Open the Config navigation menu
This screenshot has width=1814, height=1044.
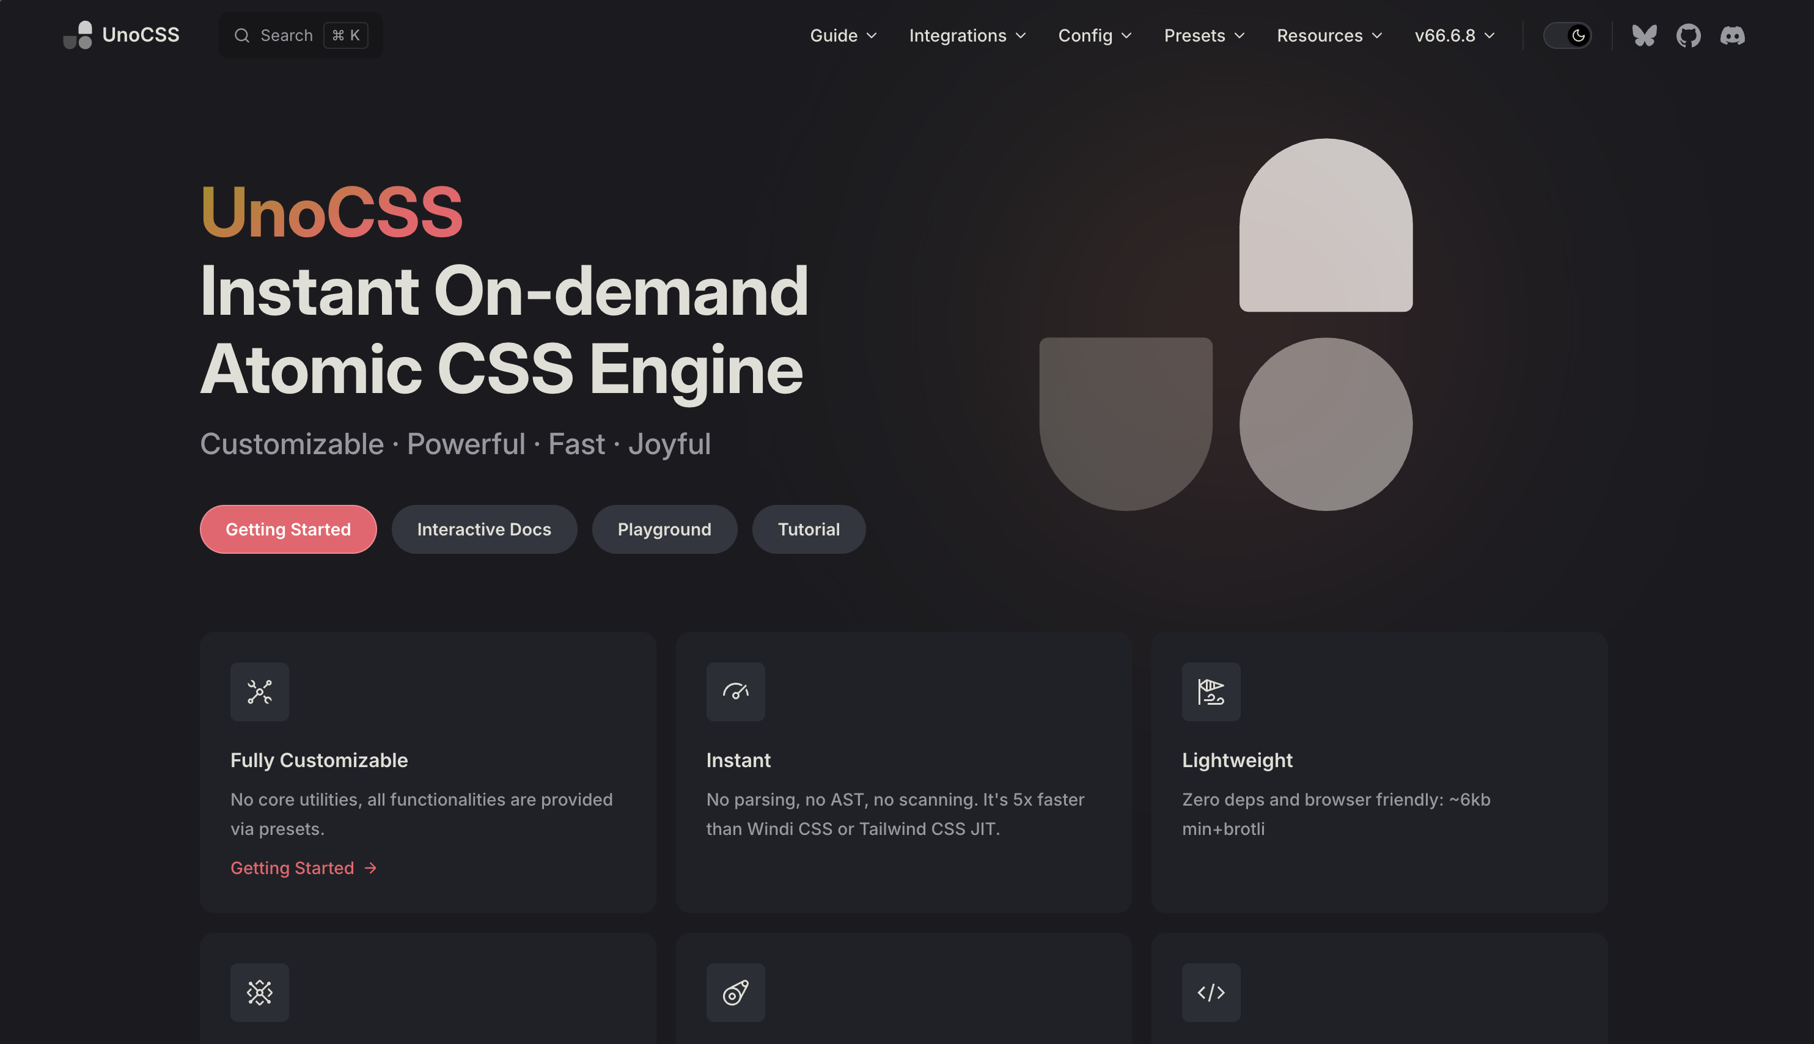[x=1094, y=35]
